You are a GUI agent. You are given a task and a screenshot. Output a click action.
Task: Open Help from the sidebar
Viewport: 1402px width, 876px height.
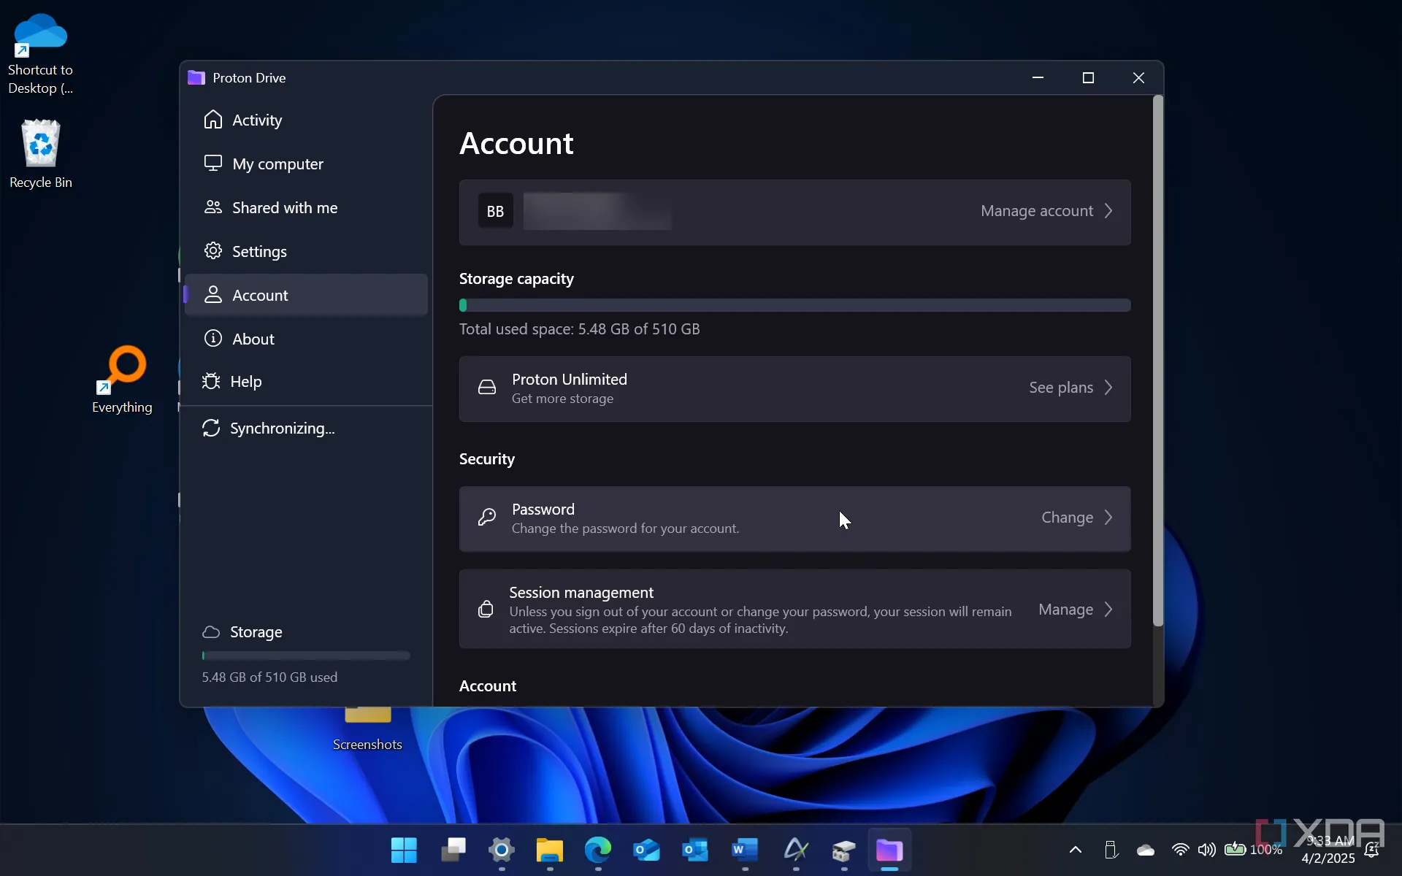tap(306, 381)
